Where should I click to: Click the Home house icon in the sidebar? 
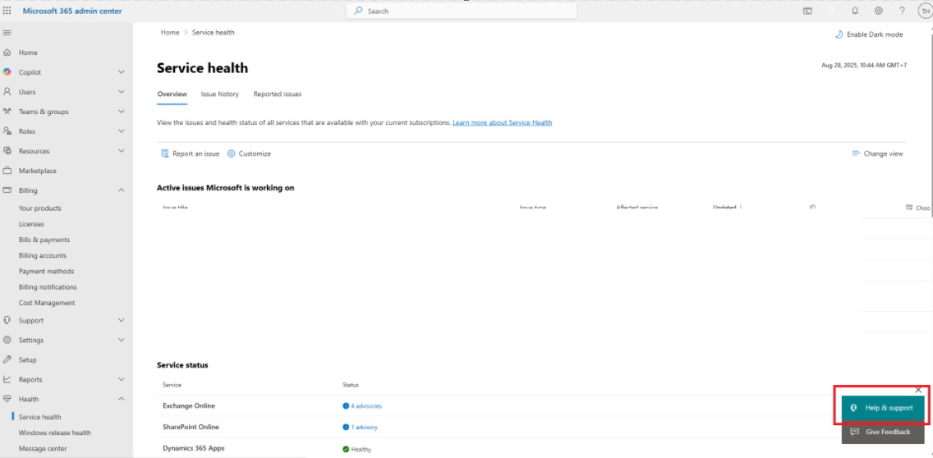[7, 53]
